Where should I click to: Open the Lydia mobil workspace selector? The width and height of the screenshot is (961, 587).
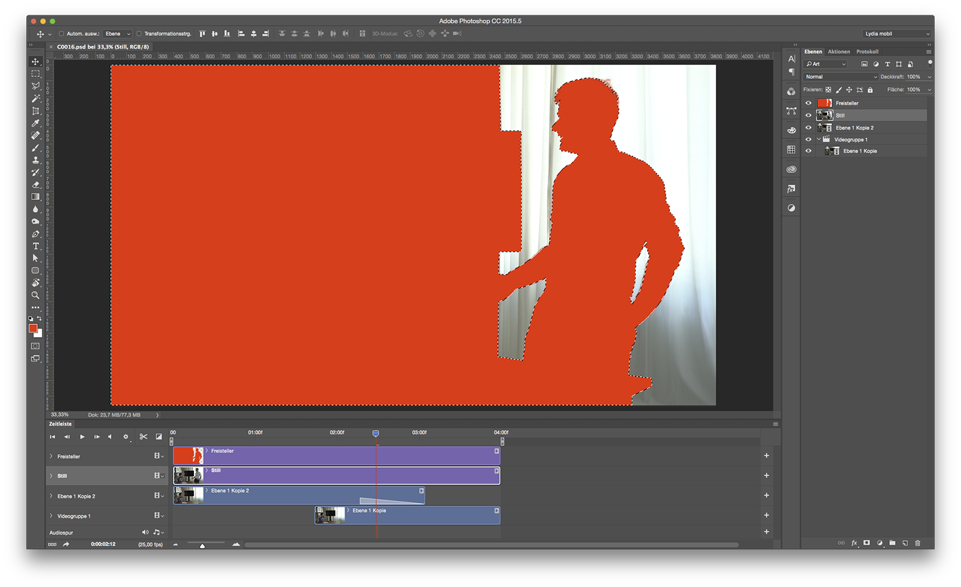[896, 34]
